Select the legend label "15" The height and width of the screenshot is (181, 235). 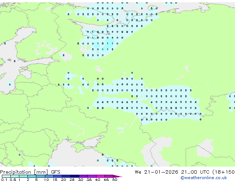(x=55, y=180)
